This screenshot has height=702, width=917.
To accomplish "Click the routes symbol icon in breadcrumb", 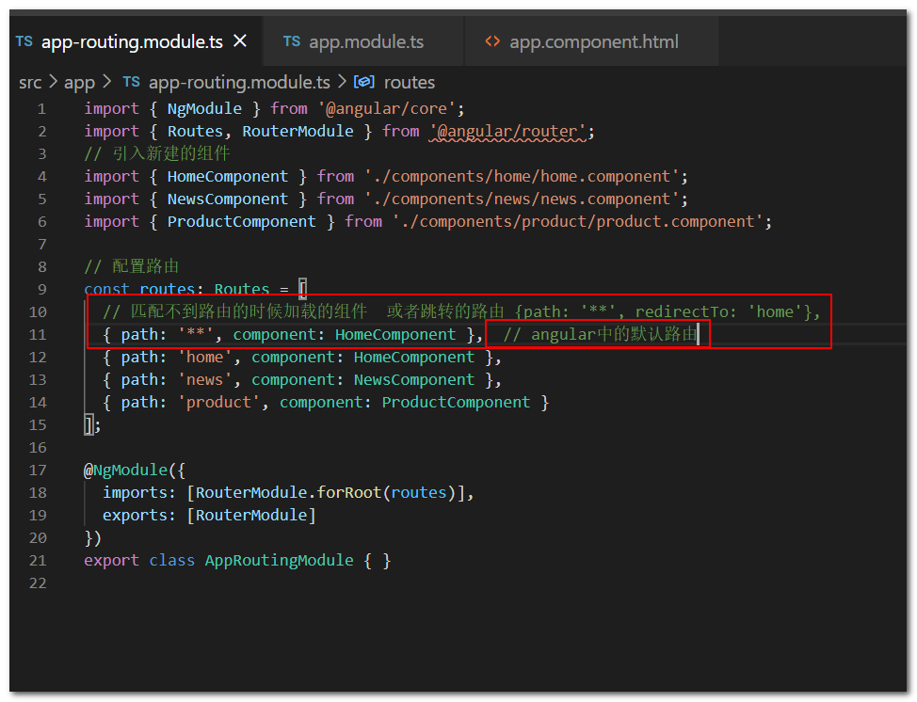I will (363, 82).
